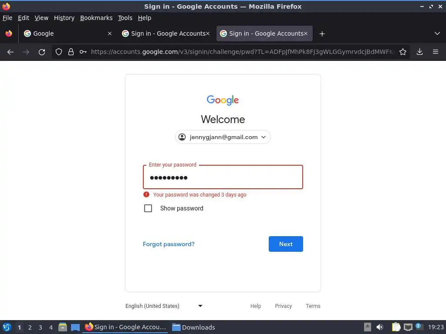Close the active Sign in tab
The image size is (446, 334).
tap(306, 33)
